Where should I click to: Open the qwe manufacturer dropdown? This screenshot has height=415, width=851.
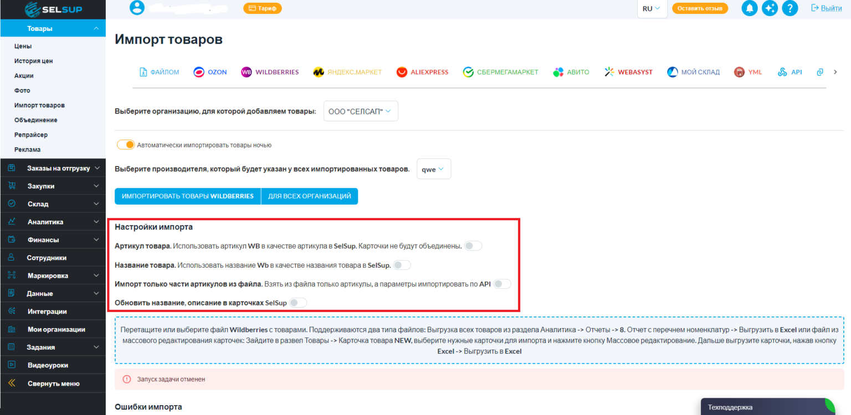coord(433,169)
